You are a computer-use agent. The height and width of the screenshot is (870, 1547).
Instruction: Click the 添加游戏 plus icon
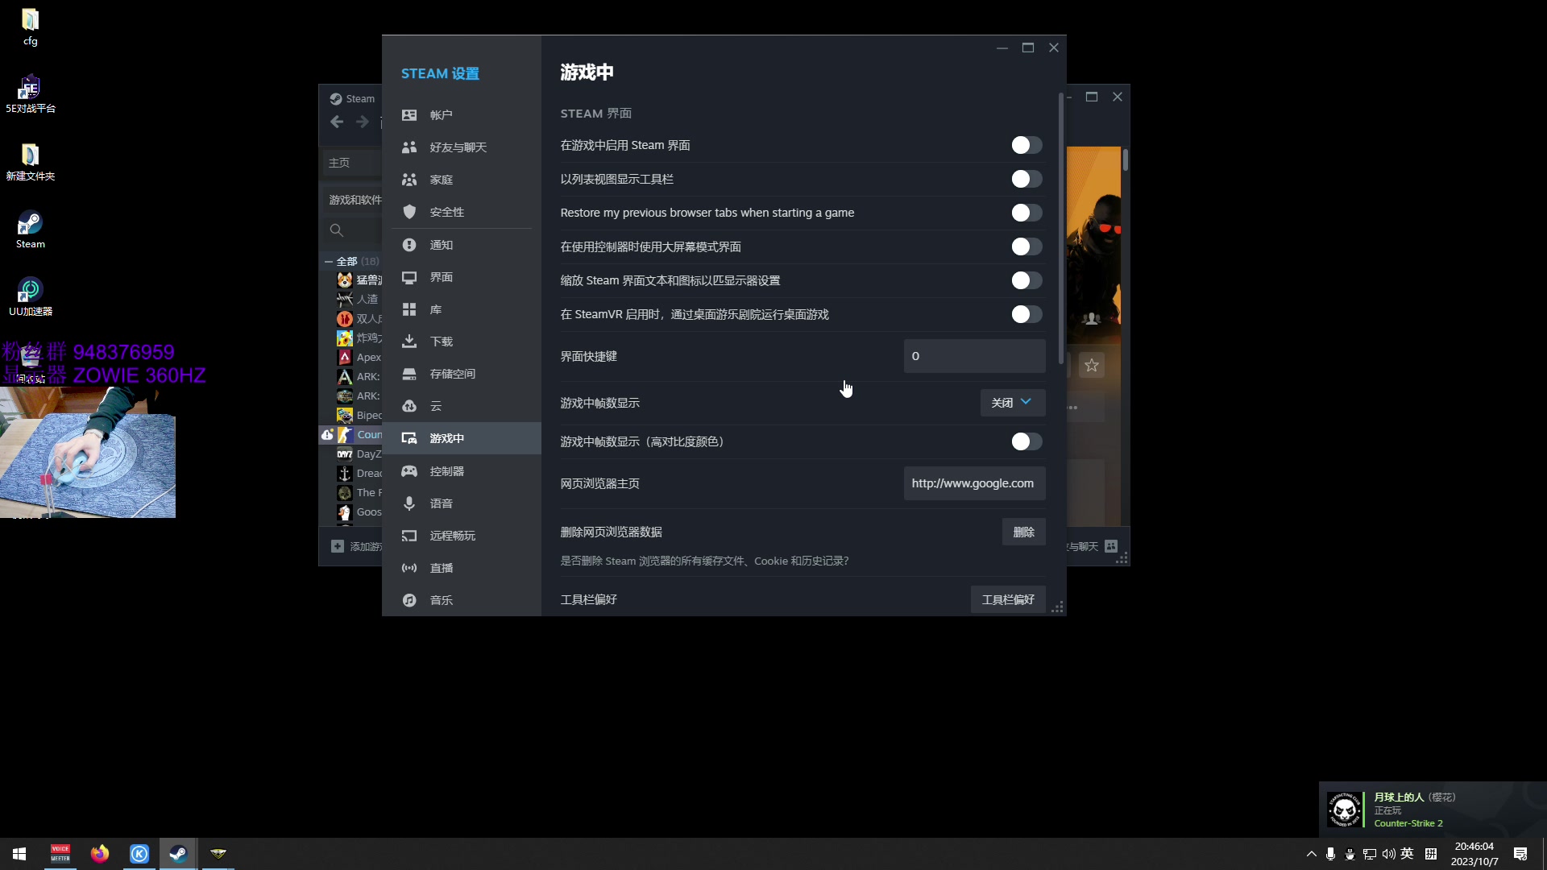tap(338, 546)
